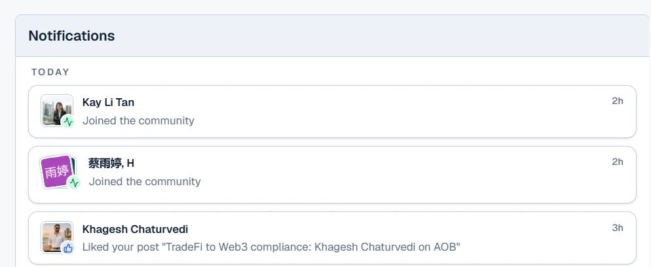Viewport: 651px width, 267px height.
Task: Open Kay Li Tan's profile photo
Action: point(57,110)
